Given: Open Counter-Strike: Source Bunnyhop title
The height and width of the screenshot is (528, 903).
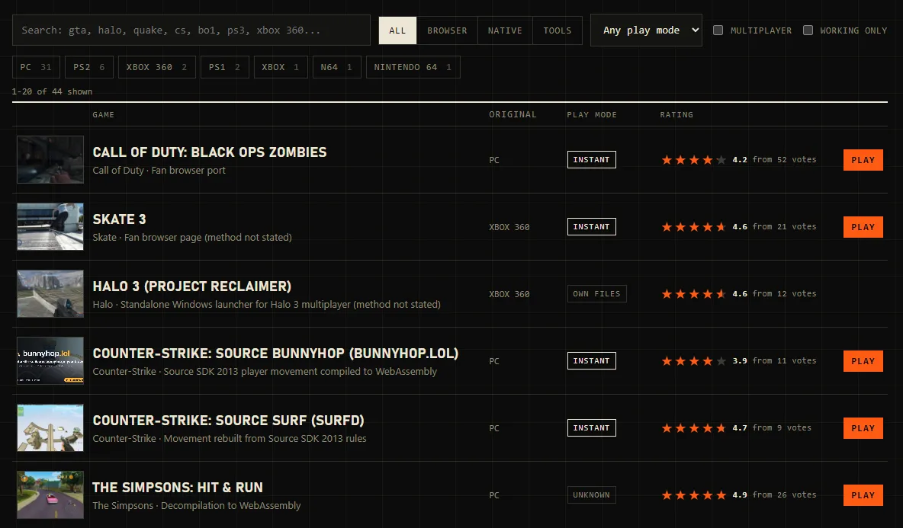Looking at the screenshot, I should pyautogui.click(x=275, y=354).
